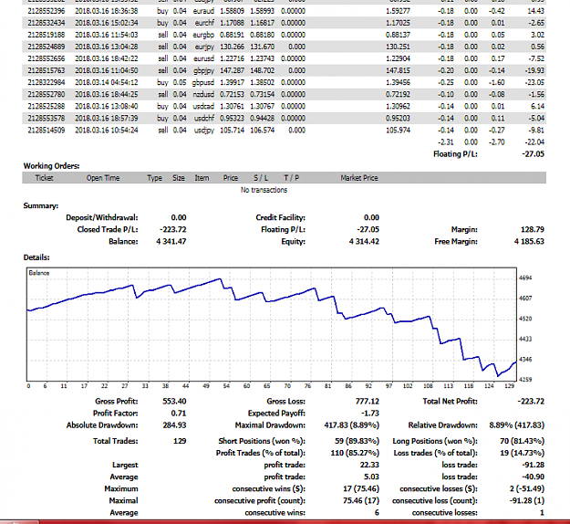
Task: Click the Profit Factor value 0.71
Action: tap(179, 414)
